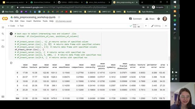The height and width of the screenshot is (109, 195).
Task: Click the Zoom app taskbar icon
Action: (x=175, y=25)
